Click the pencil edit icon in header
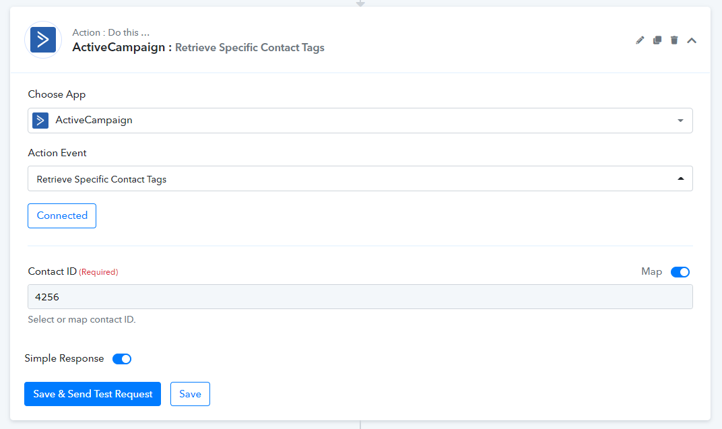Image resolution: width=722 pixels, height=429 pixels. coord(640,40)
